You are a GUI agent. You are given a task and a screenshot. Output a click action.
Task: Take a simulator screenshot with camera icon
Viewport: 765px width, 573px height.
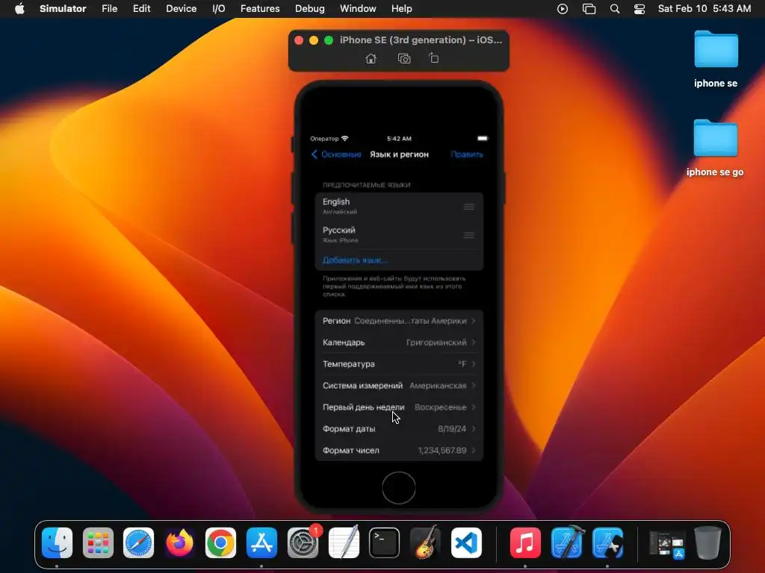(x=404, y=58)
